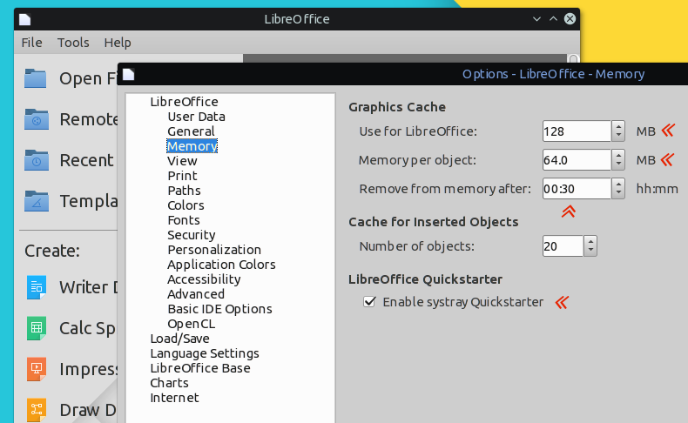Viewport: 688px width, 423px height.
Task: Increase Remove from memory after time
Action: point(618,184)
